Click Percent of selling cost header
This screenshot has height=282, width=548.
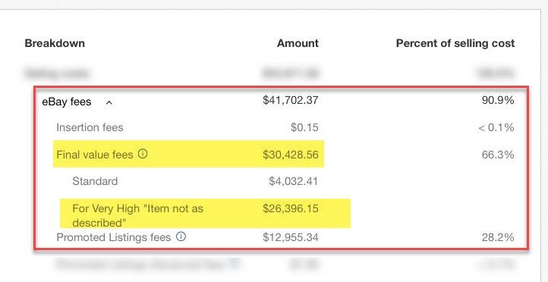point(455,43)
